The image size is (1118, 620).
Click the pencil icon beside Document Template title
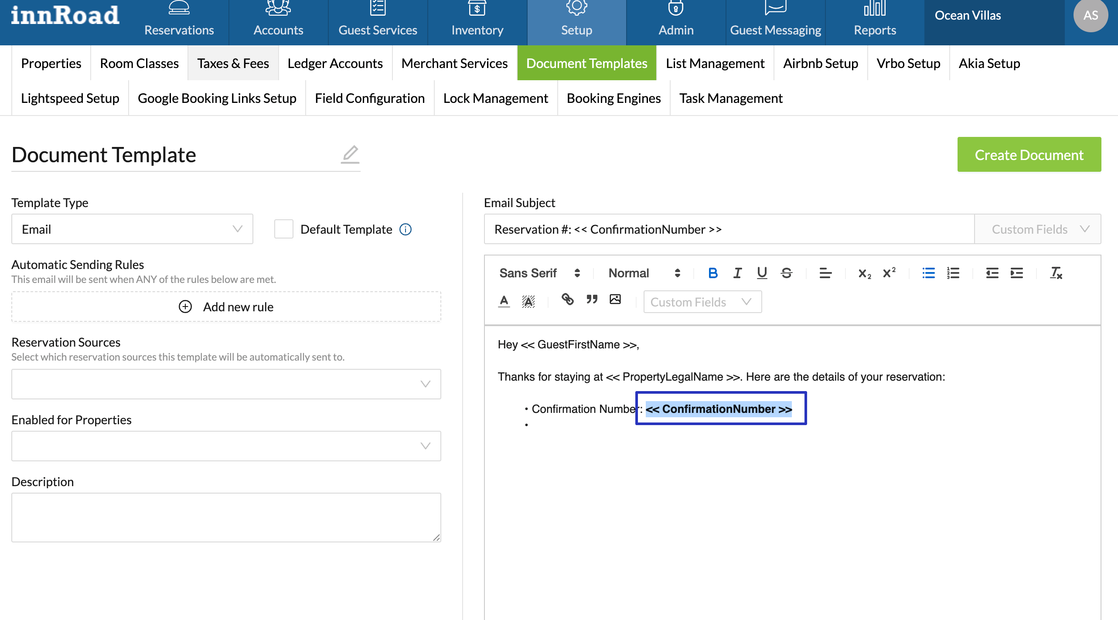(350, 154)
